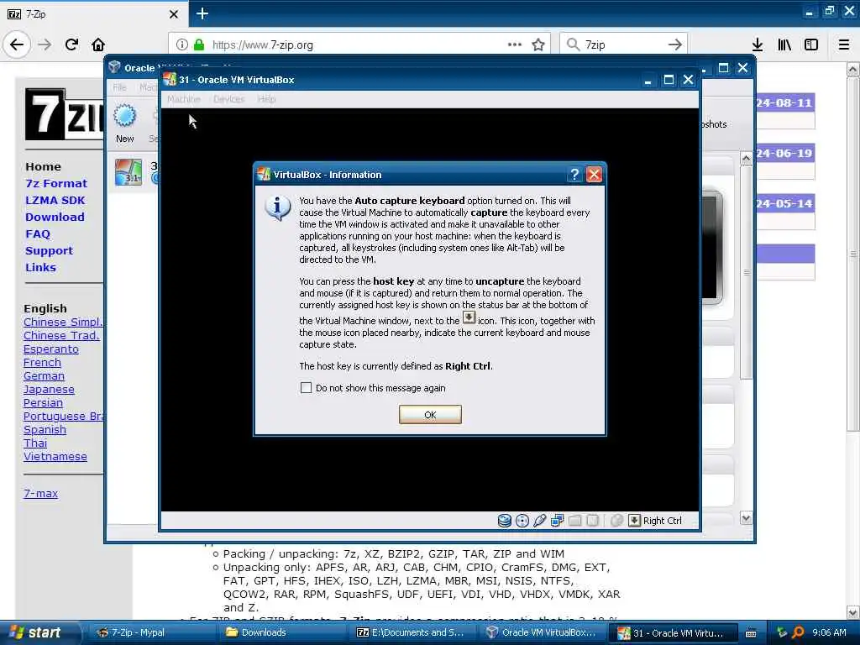
Task: Click New in the VirtualBox Manager toolbar
Action: 124,124
